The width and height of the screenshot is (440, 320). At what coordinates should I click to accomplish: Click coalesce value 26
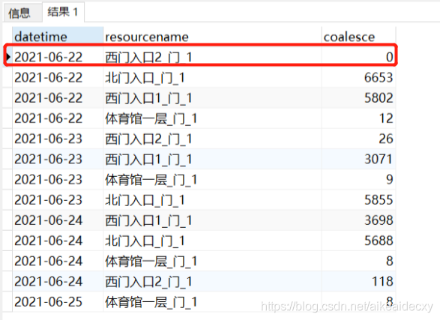click(x=386, y=139)
